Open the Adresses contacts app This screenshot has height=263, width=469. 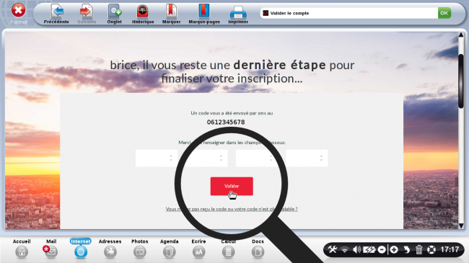(110, 249)
